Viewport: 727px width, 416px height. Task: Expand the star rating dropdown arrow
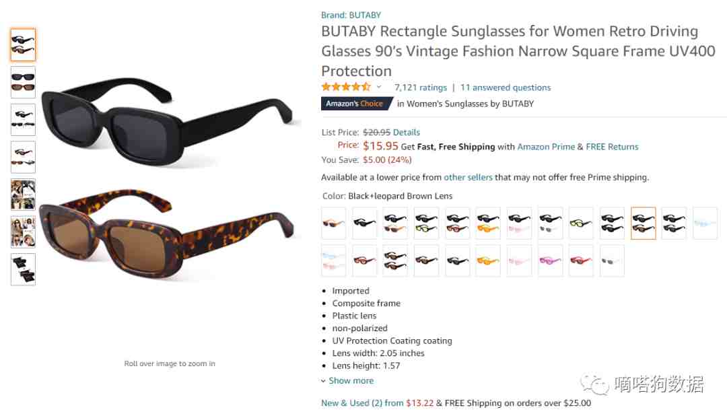tap(379, 87)
